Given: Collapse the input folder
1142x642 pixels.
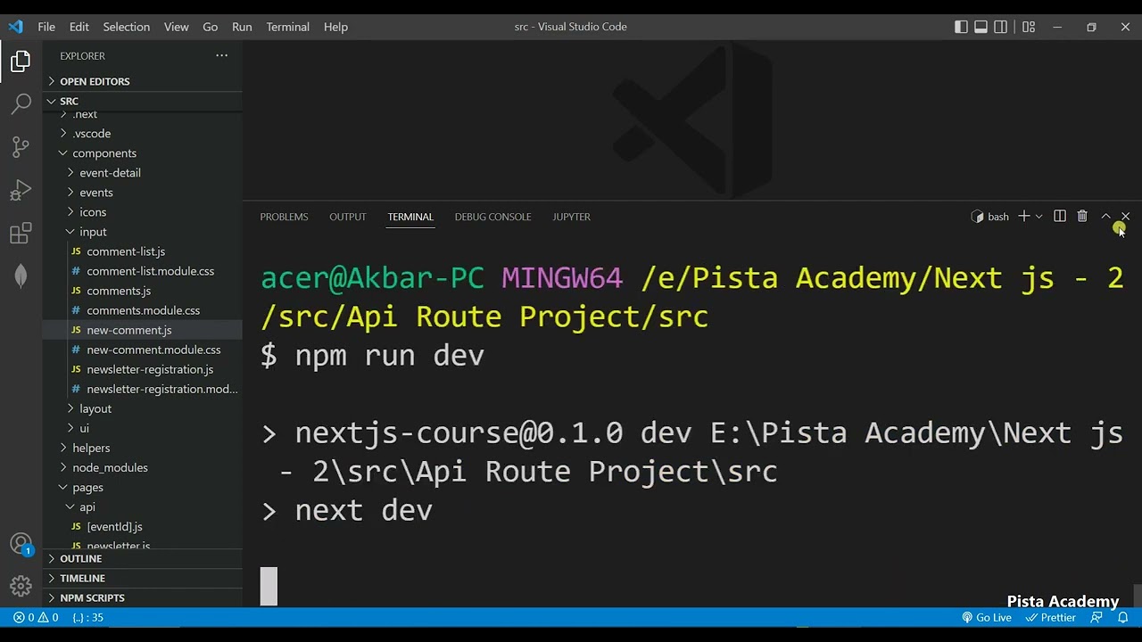Looking at the screenshot, I should coord(143,232).
